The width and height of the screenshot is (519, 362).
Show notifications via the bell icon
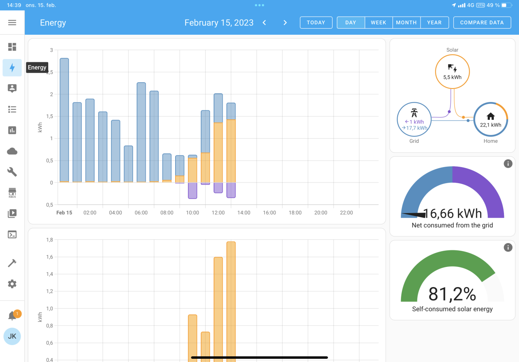pos(12,316)
